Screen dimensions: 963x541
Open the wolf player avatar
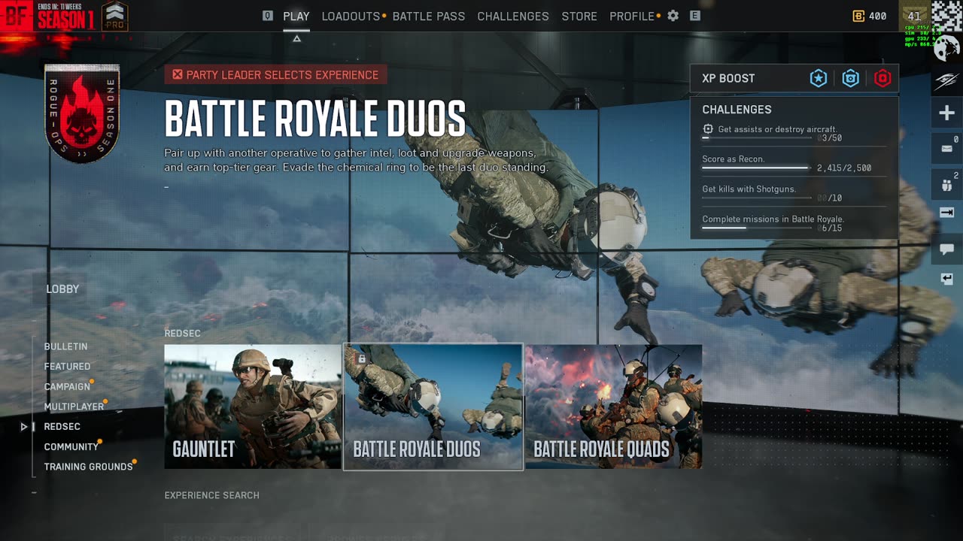coord(946,49)
